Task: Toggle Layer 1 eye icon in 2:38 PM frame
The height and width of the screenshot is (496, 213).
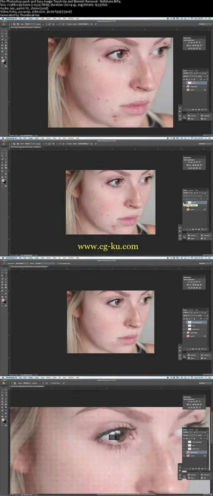Action: point(185,83)
